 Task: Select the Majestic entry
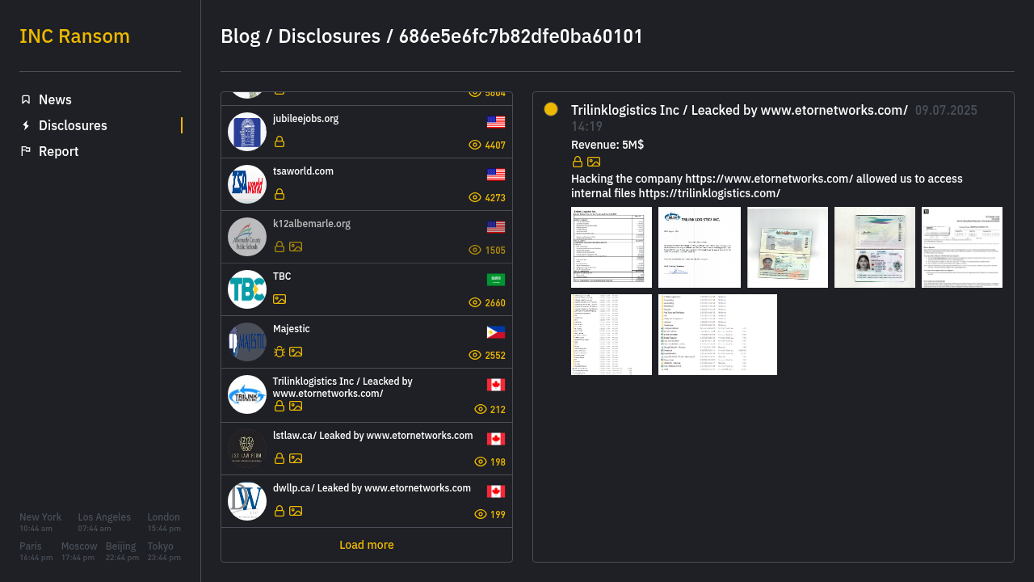(x=367, y=342)
